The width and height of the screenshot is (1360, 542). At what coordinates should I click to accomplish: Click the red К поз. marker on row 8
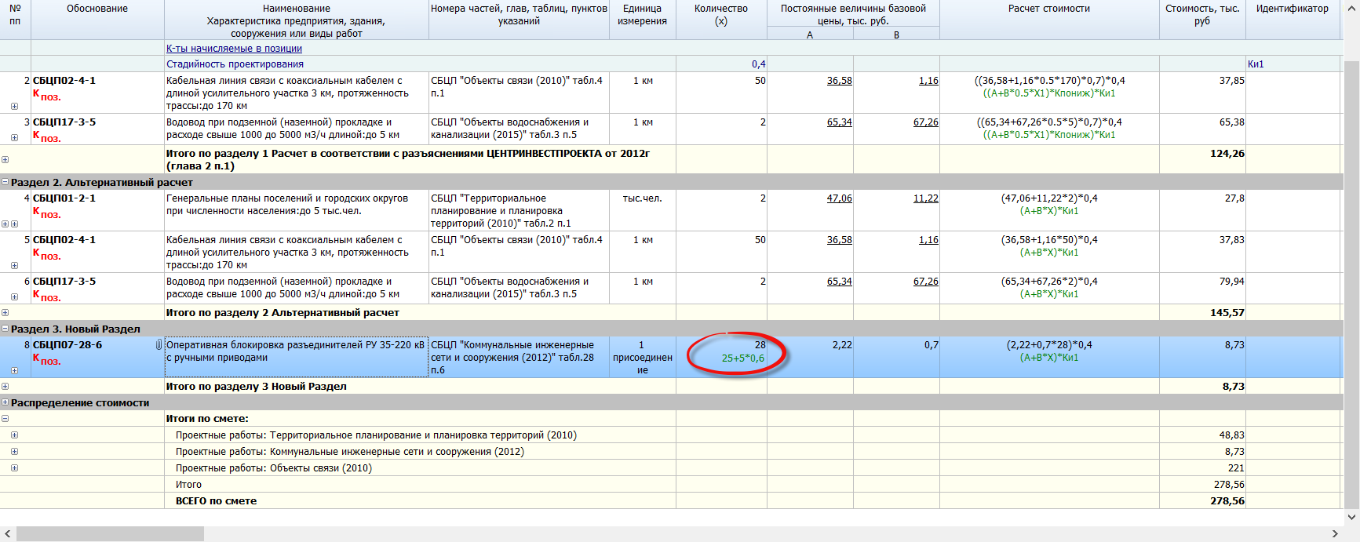(46, 360)
